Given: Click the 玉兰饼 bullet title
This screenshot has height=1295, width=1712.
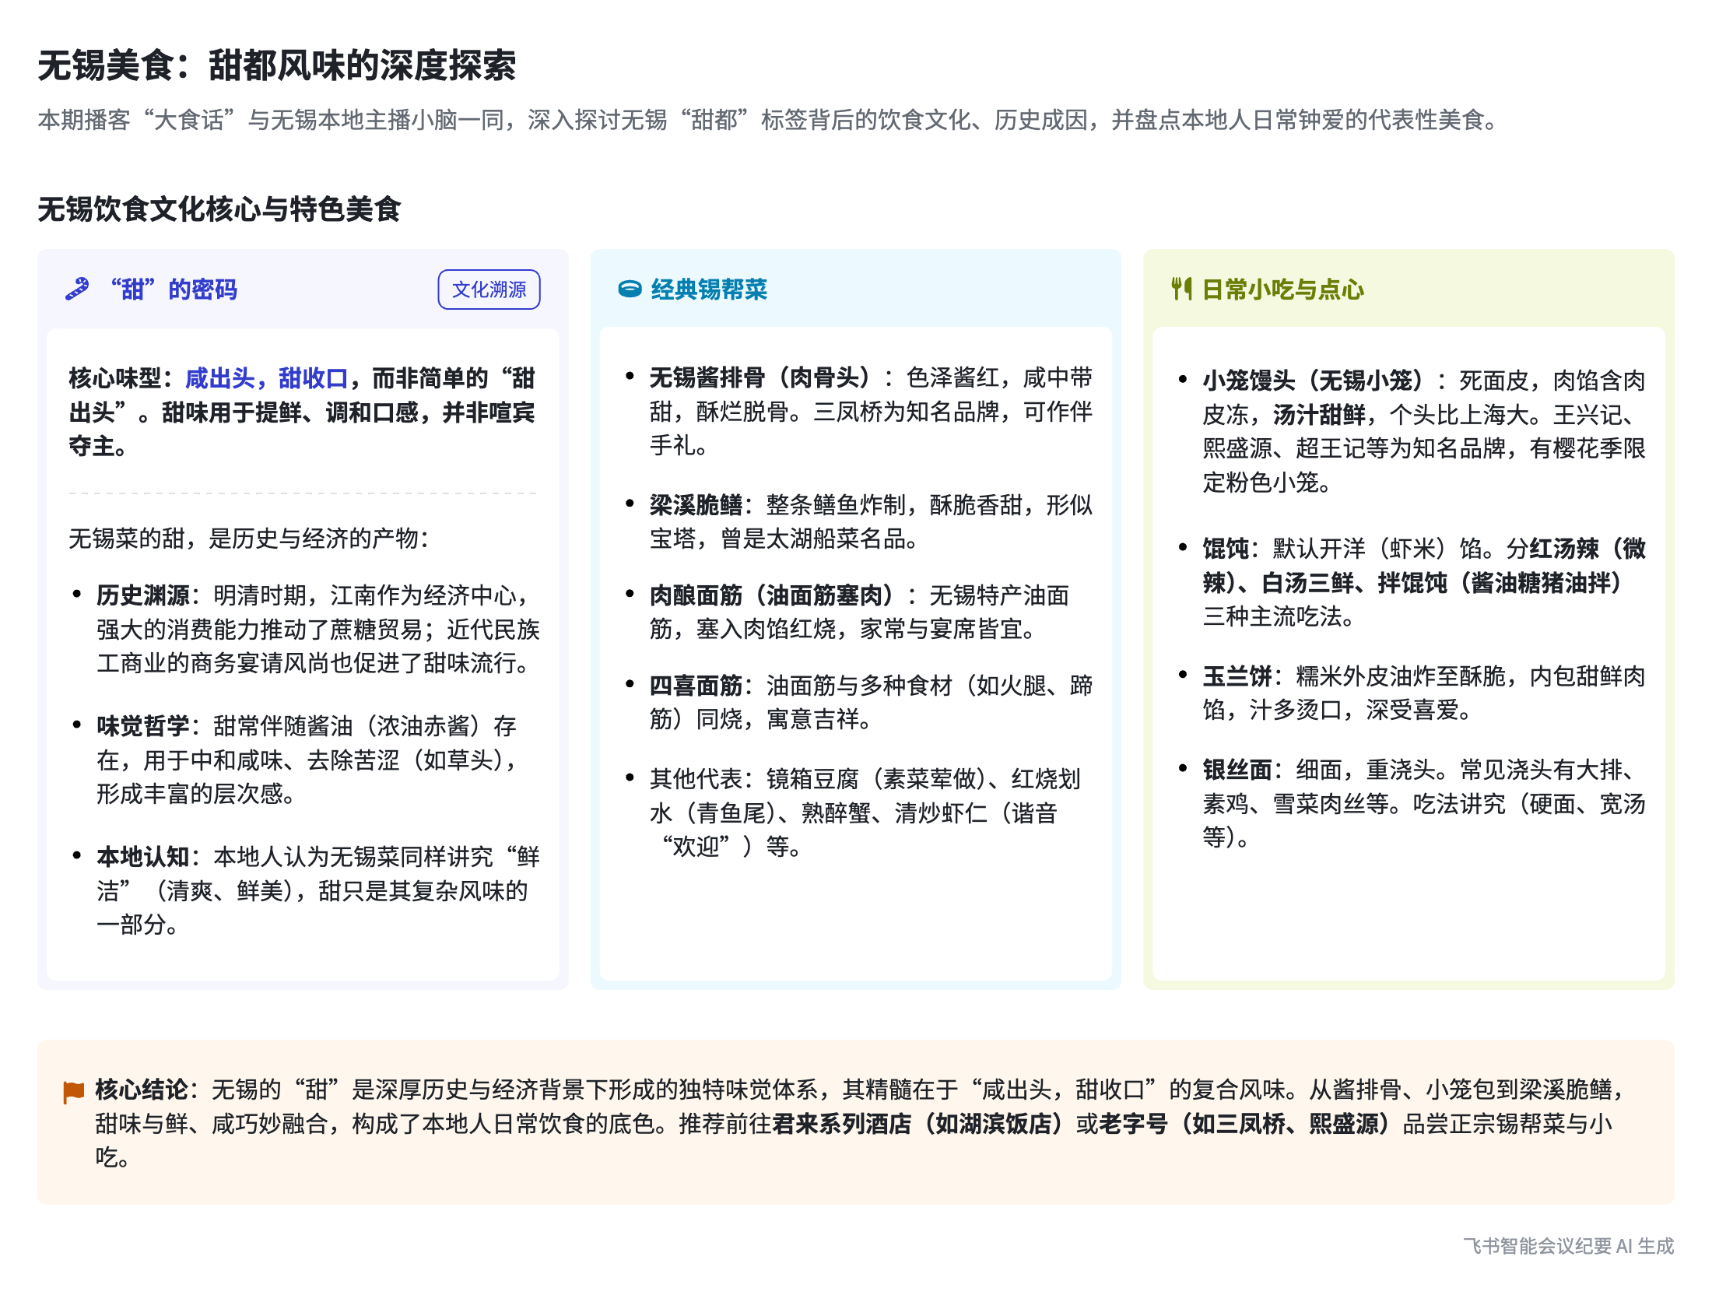Looking at the screenshot, I should (1237, 676).
